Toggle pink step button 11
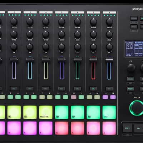The height and width of the screenshot is (143, 143). tap(74, 97)
